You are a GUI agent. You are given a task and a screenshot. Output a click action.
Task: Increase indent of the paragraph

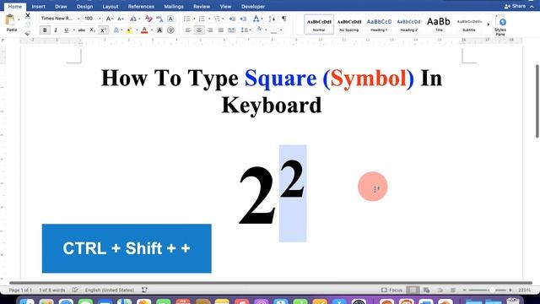(243, 19)
